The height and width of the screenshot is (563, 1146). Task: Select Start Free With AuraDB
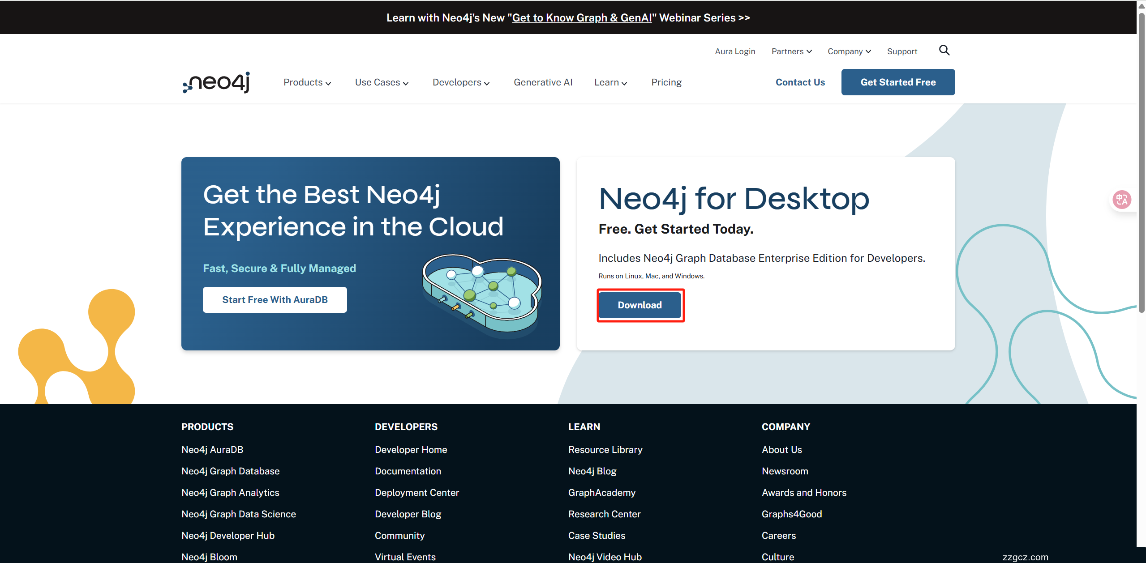275,299
